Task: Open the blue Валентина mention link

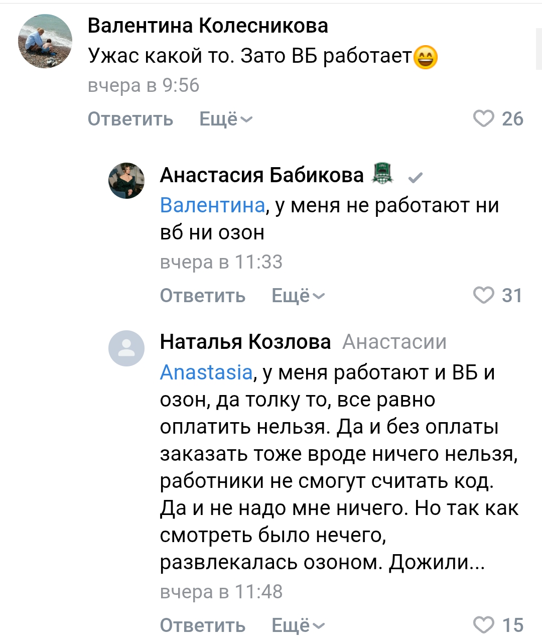Action: (x=212, y=205)
